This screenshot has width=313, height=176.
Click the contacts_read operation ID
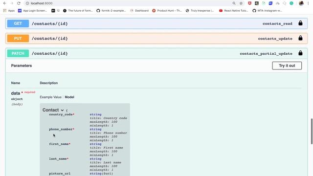click(x=277, y=23)
